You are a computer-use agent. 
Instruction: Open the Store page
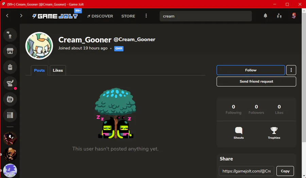[128, 16]
